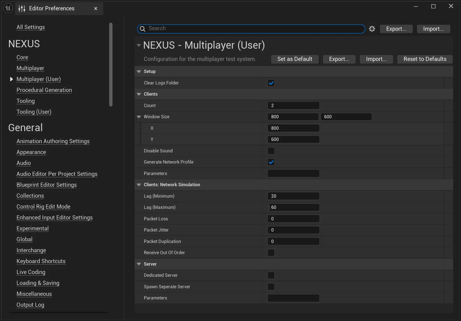Tick the Dedicated Server checkbox
This screenshot has height=321, width=461.
271,275
